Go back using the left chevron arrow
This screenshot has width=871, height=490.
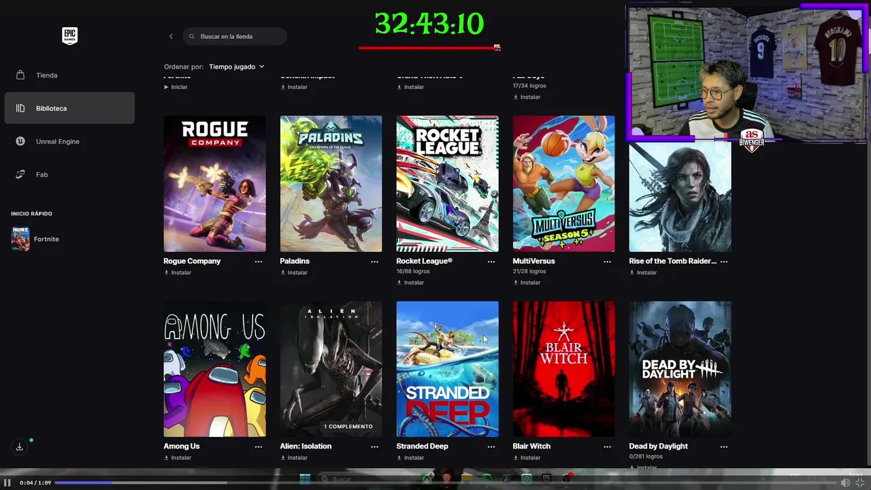pos(171,36)
